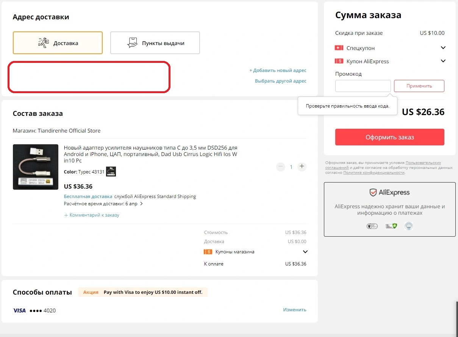Click the round seal security badge
This screenshot has width=458, height=337.
point(408,226)
